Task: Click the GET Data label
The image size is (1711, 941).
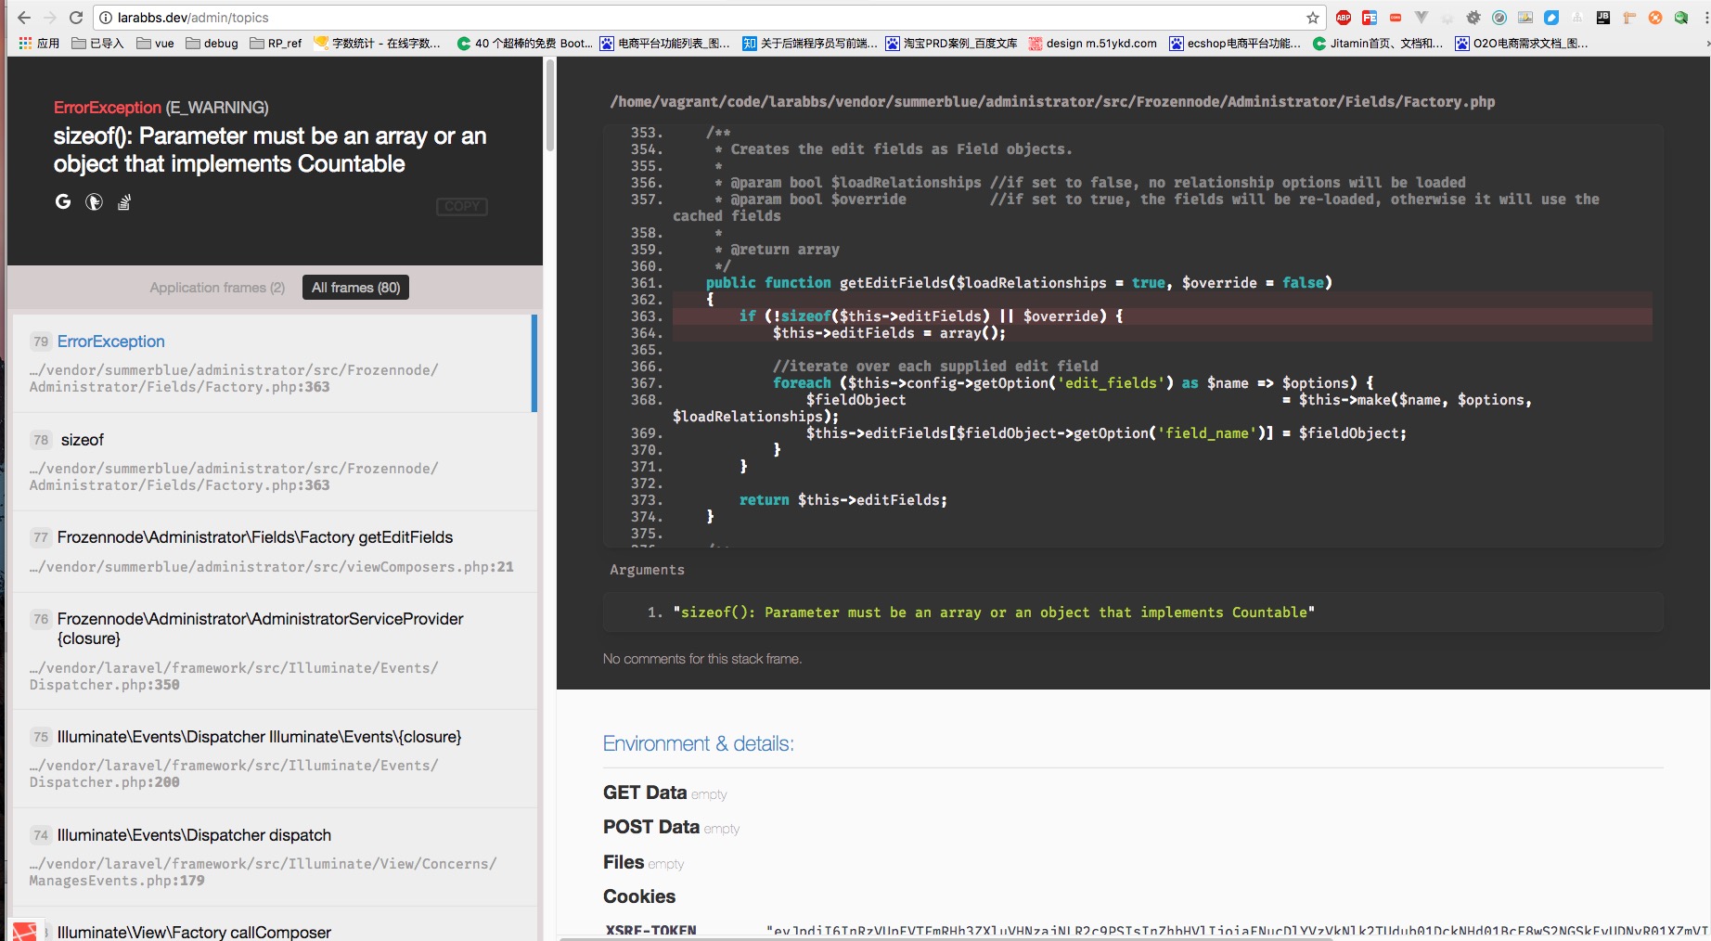Action: [x=645, y=793]
